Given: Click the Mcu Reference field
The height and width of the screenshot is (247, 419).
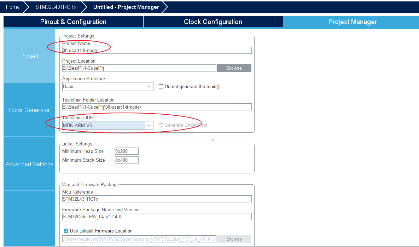Looking at the screenshot, I should tap(157, 199).
